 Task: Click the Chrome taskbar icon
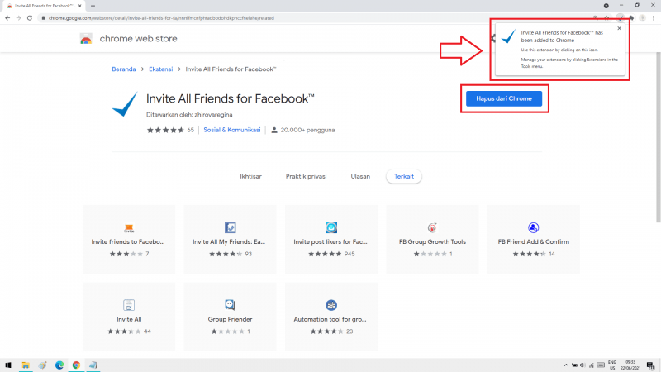[76, 365]
